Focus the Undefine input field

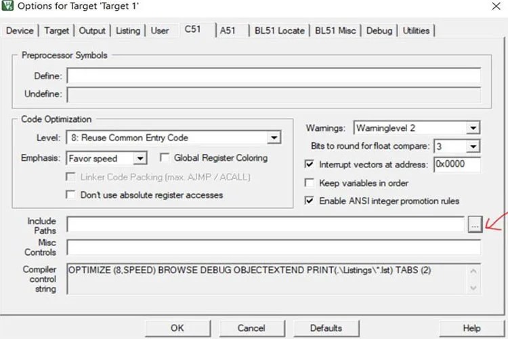tap(274, 95)
